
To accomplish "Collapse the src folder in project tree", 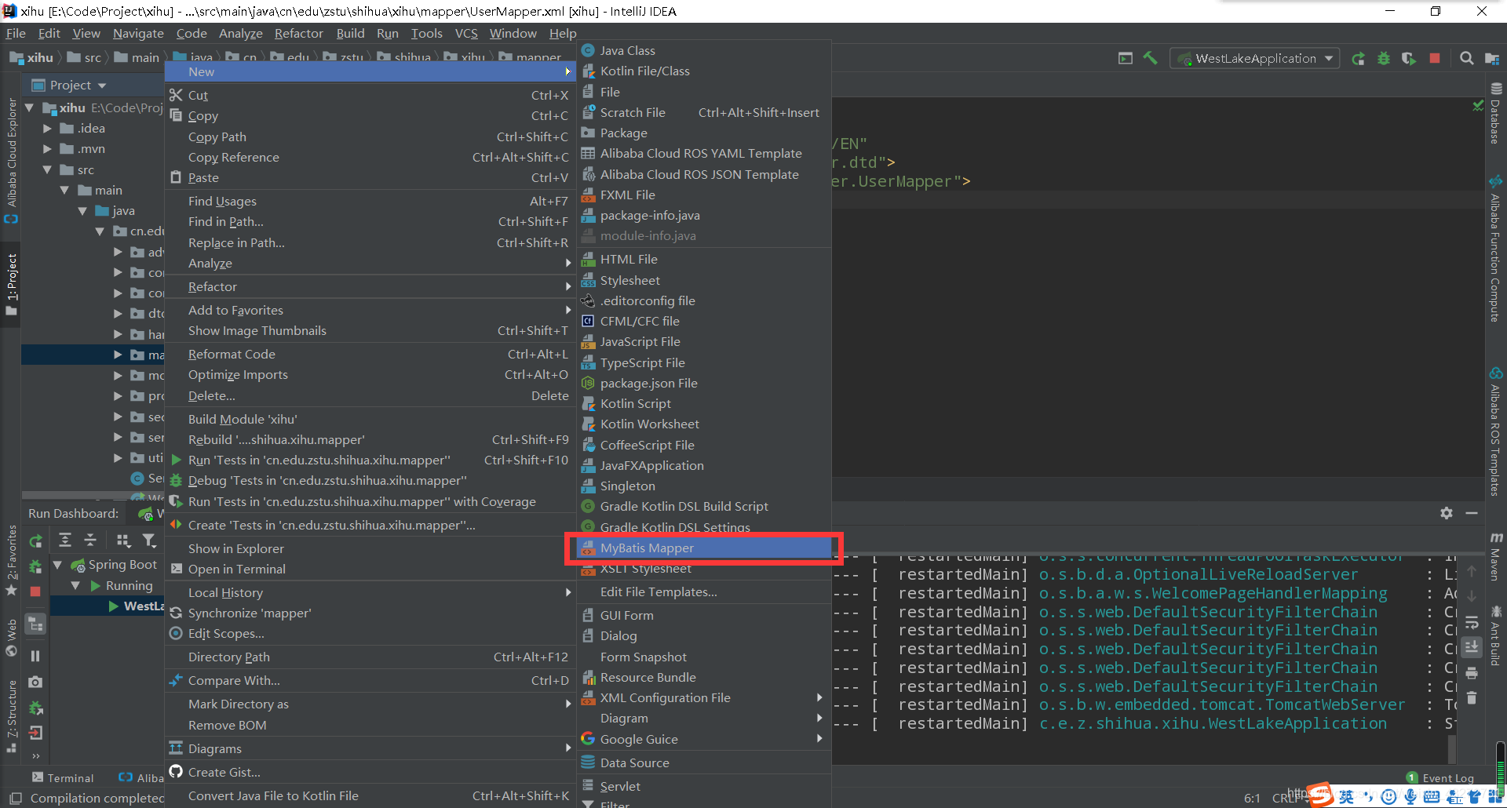I will (x=47, y=169).
